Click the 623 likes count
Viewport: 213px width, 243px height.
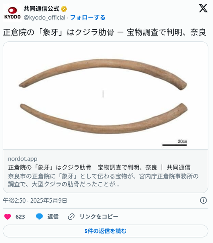pos(20,217)
